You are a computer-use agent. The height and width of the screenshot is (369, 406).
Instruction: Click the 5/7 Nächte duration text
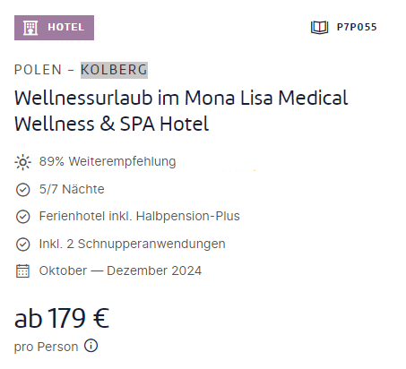point(72,189)
